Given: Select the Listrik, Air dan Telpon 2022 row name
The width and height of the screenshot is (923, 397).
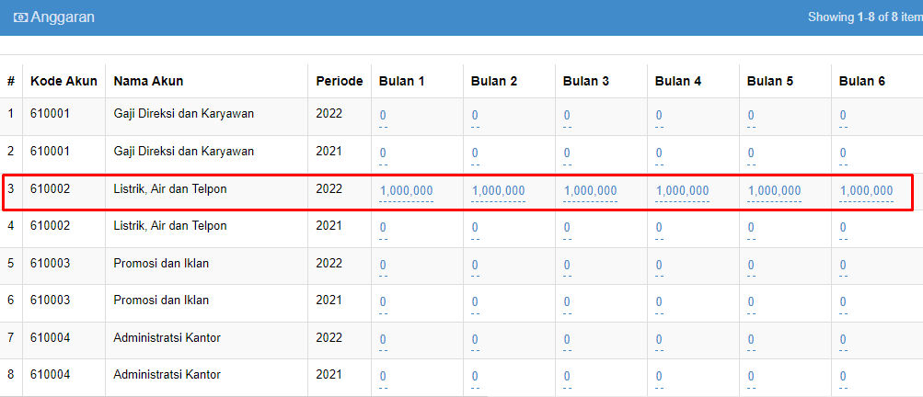Looking at the screenshot, I should click(170, 189).
